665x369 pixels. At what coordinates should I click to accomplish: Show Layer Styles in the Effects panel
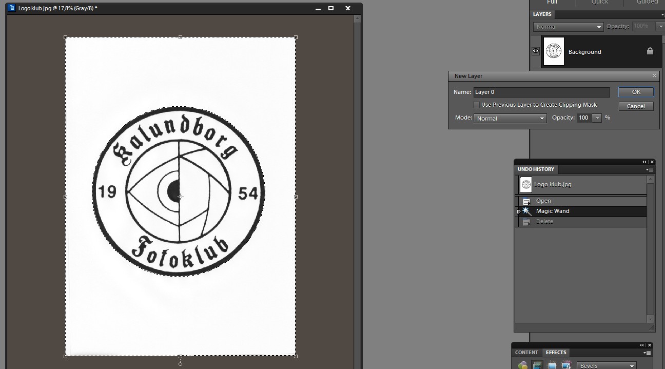point(537,366)
